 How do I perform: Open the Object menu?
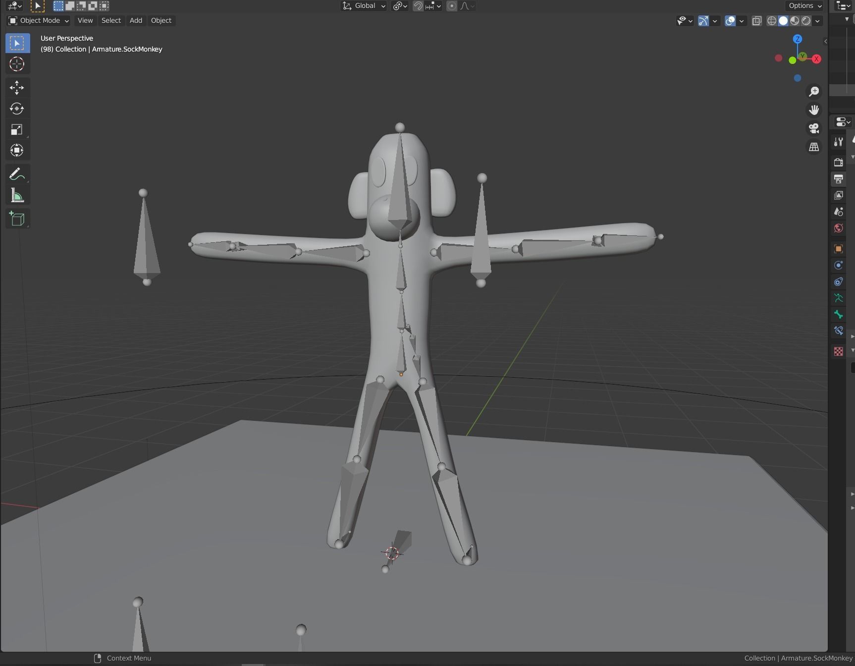point(161,21)
